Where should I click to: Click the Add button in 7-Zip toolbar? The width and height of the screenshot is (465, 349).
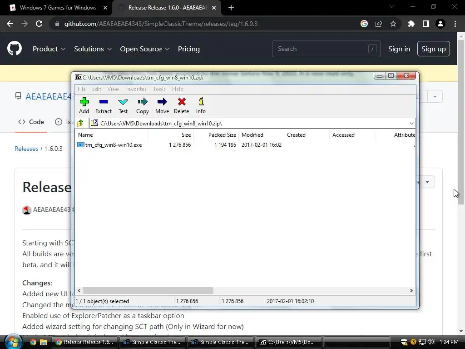tap(84, 105)
